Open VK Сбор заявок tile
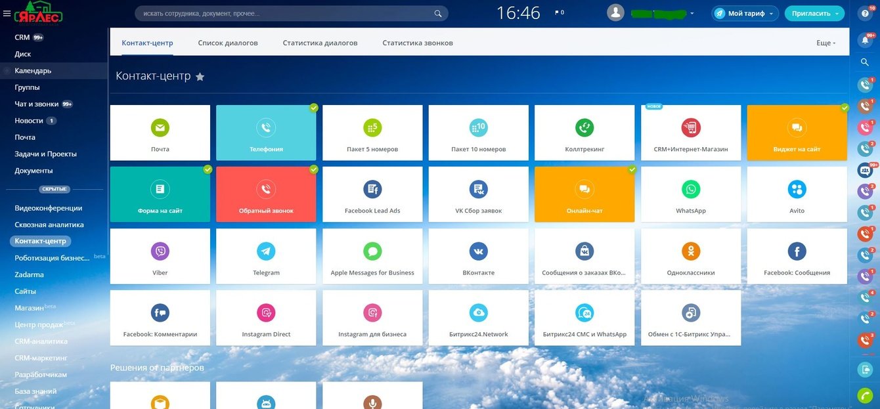 click(x=478, y=194)
